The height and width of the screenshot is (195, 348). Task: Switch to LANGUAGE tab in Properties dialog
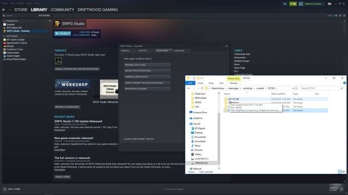pos(179,50)
